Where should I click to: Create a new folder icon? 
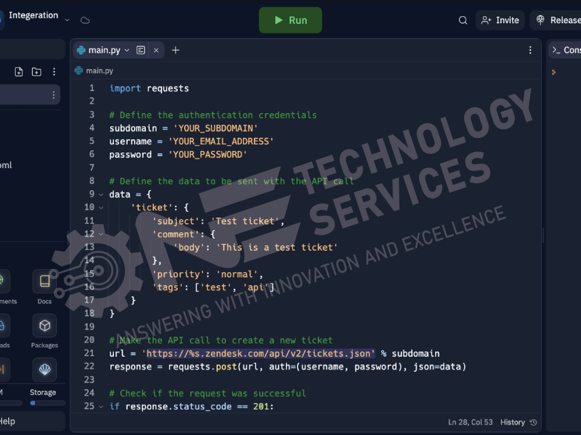pos(36,72)
